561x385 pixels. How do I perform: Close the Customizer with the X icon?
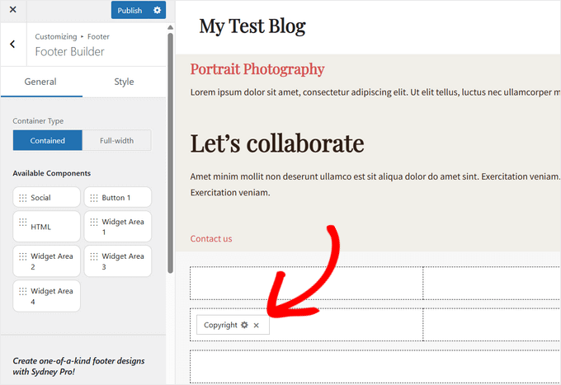coord(12,10)
